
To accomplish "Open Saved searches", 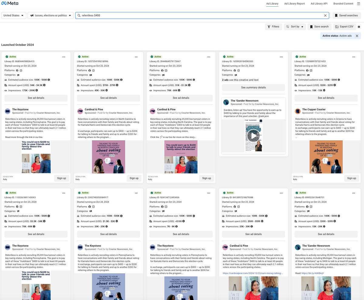I will coord(346,15).
